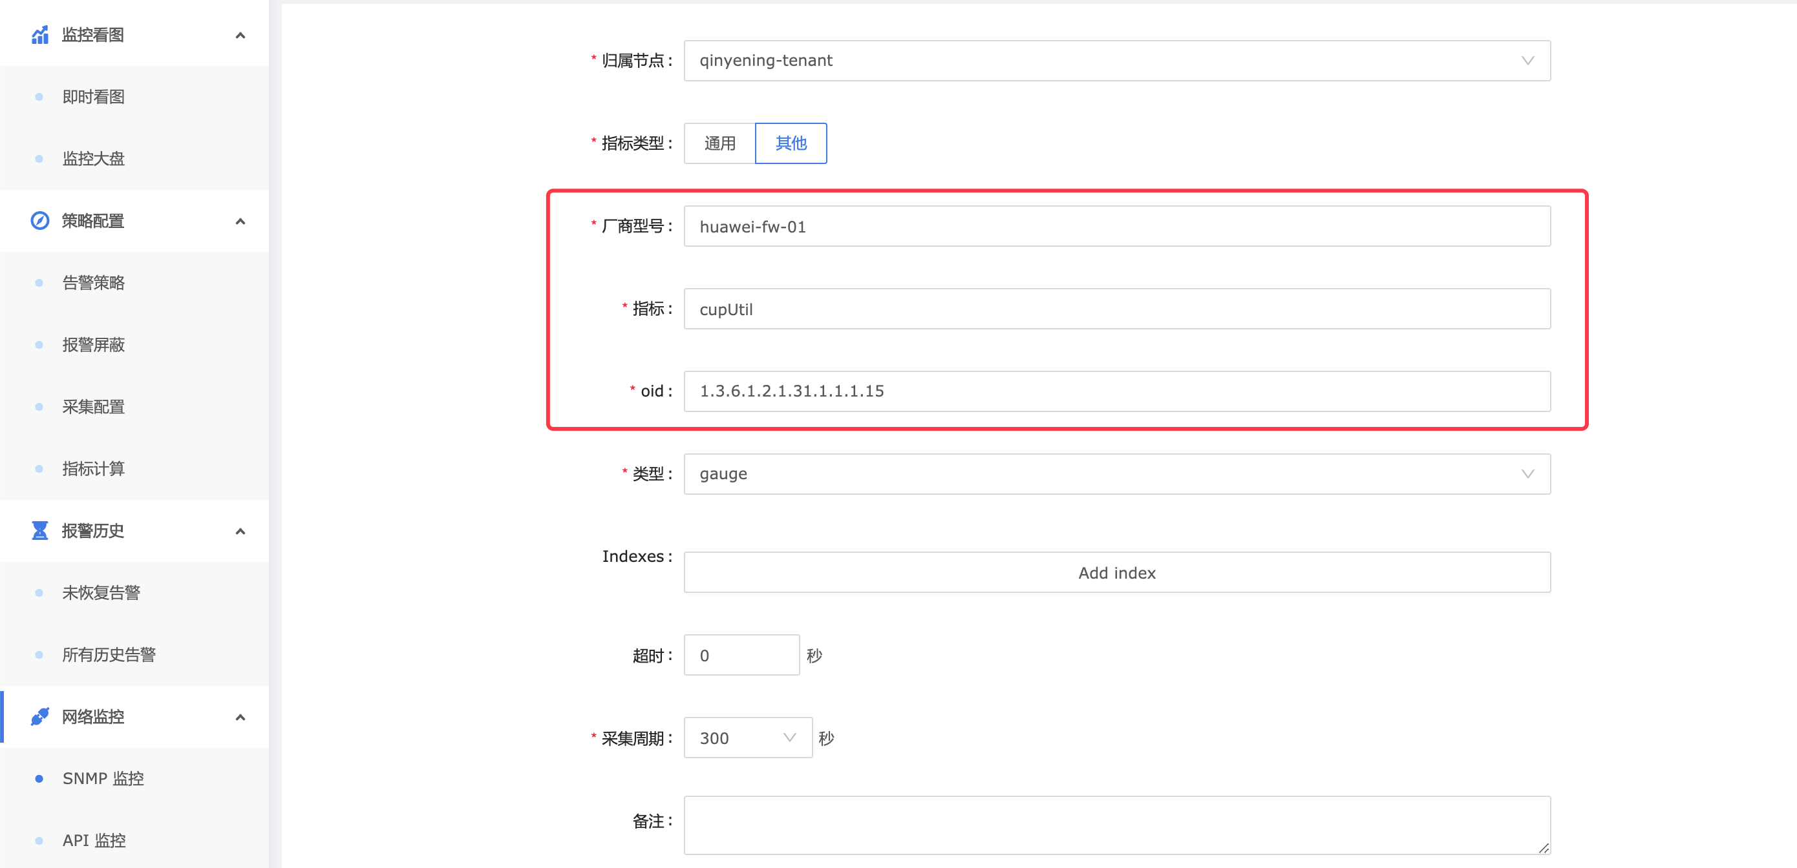Click the 报警历史 hourglass icon
The width and height of the screenshot is (1797, 868).
(x=40, y=531)
